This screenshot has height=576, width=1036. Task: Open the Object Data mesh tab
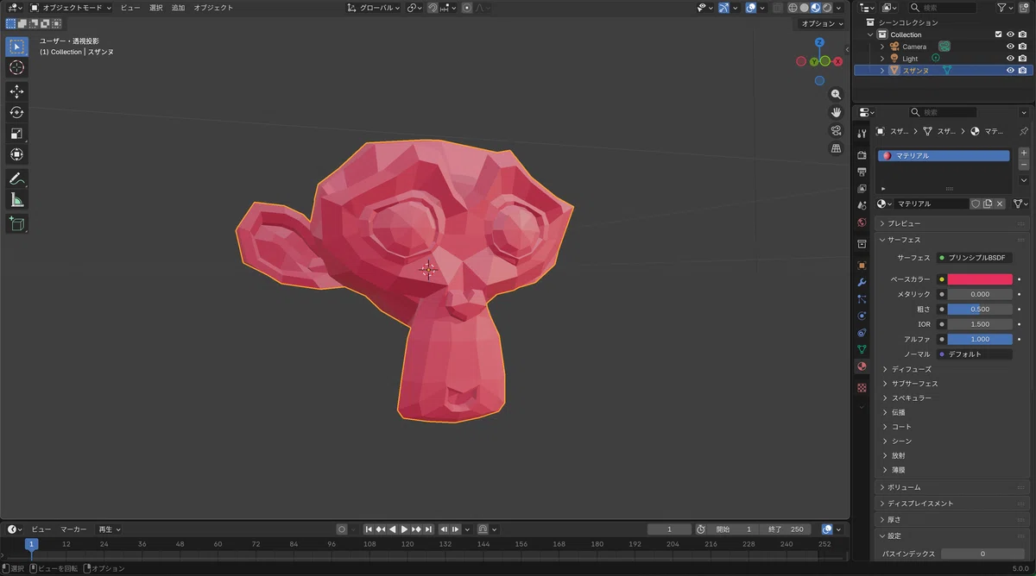point(862,349)
